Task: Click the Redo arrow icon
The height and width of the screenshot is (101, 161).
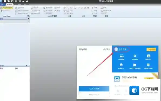Action: pos(27,1)
